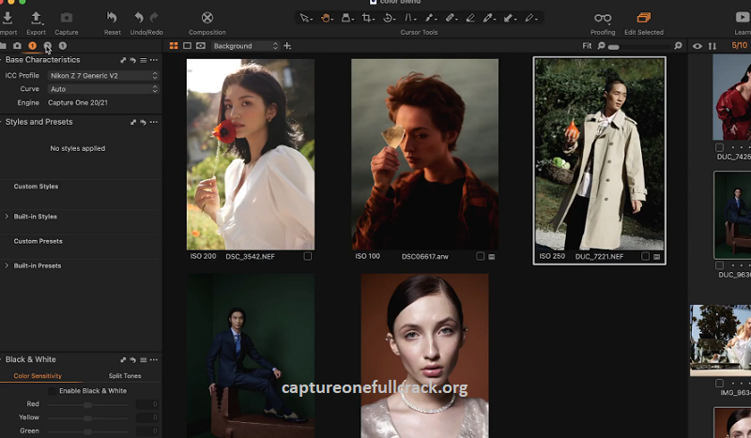Click the Undo arrow button
Screen dimensions: 751x438
[139, 18]
